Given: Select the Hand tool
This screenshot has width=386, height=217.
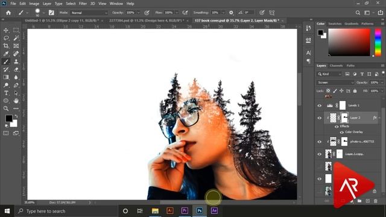Looking at the screenshot, I should (x=16, y=101).
